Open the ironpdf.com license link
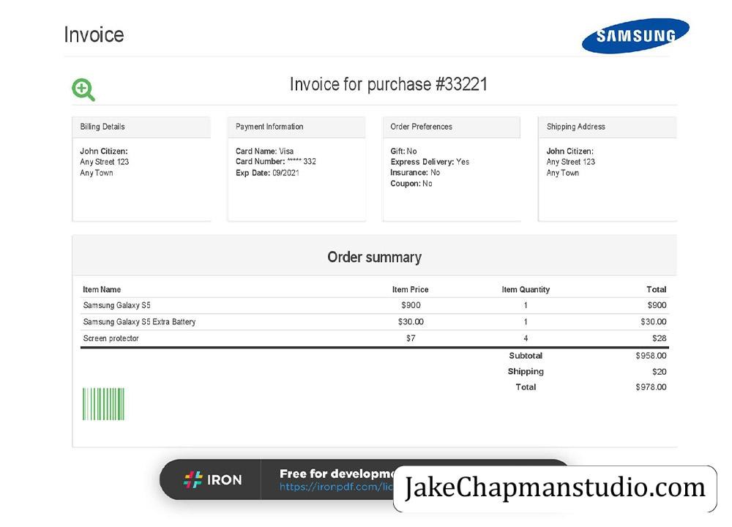The width and height of the screenshot is (732, 527). (336, 487)
